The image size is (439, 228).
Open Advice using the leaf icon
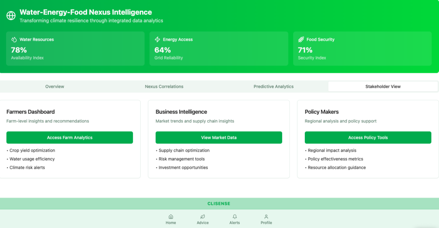(203, 217)
